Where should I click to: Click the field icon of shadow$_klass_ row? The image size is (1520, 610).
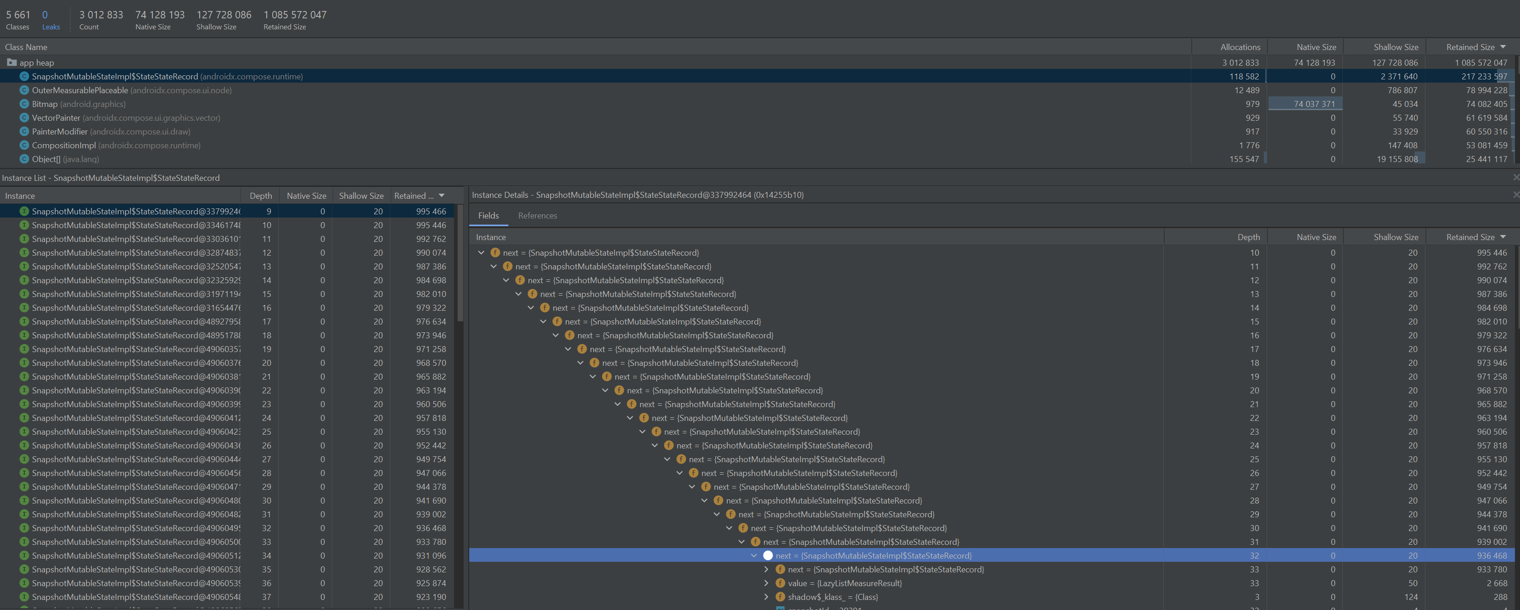click(780, 596)
